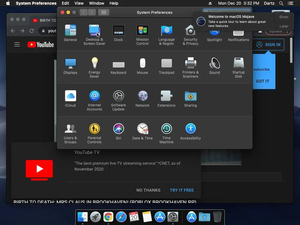
Task: Open Notification Center from menu bar
Action: pos(290,3)
